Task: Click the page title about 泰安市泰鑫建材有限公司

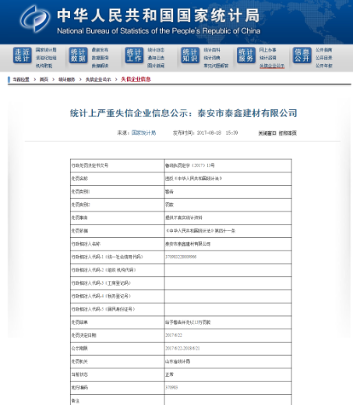Action: pyautogui.click(x=183, y=113)
